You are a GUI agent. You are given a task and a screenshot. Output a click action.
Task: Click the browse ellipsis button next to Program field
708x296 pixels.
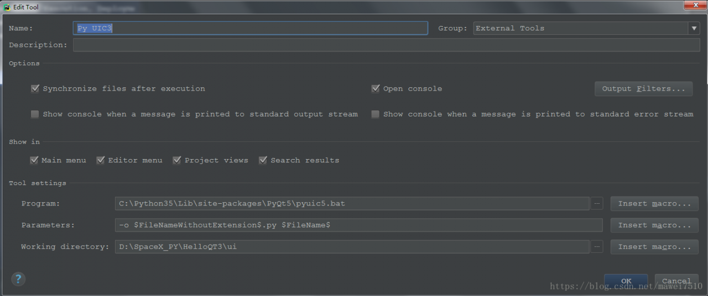(597, 204)
